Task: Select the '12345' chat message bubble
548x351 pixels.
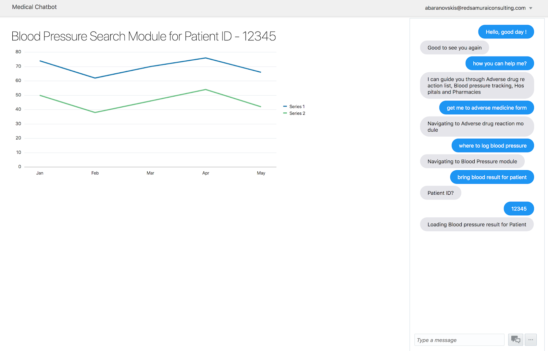Action: 519,209
